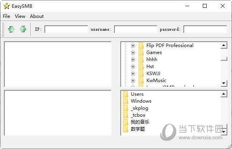This screenshot has width=232, height=149.
Task: Click the folder tree scrollbar thumb
Action: [224, 59]
